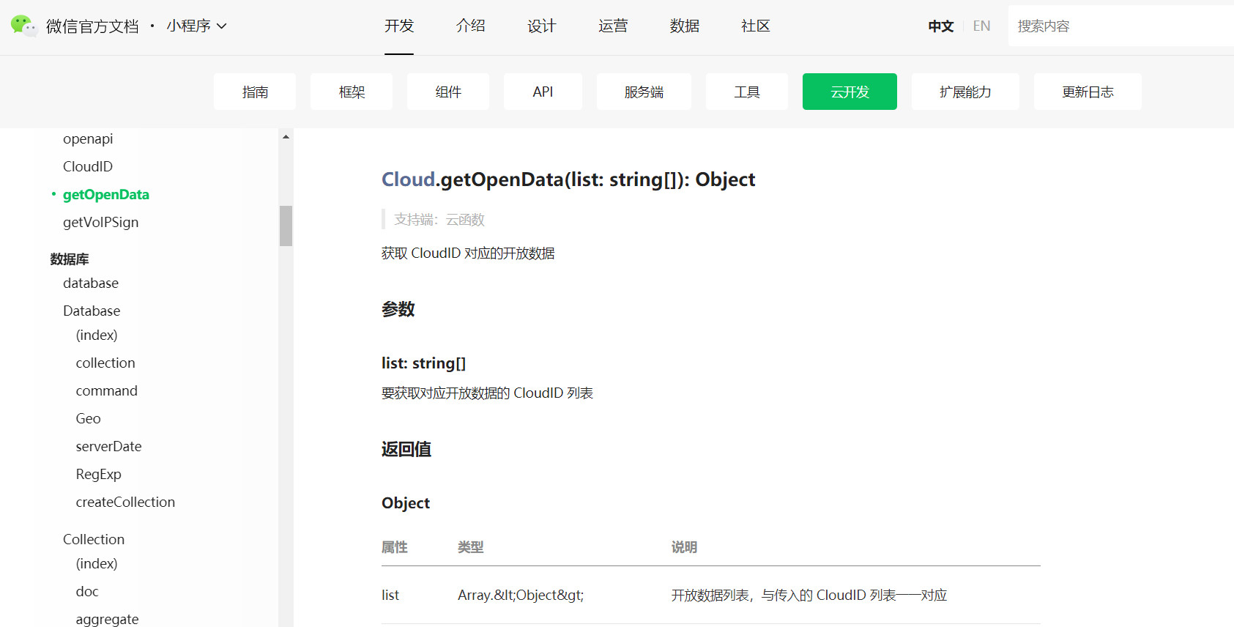
Task: Click the sidebar scrollbar thumb
Action: [x=286, y=226]
